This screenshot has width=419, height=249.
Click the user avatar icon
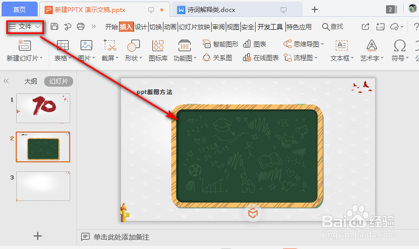tap(413, 8)
